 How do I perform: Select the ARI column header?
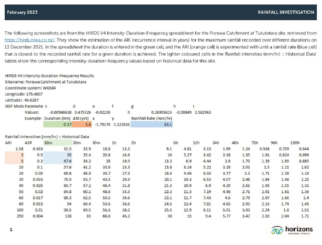(x=9, y=142)
